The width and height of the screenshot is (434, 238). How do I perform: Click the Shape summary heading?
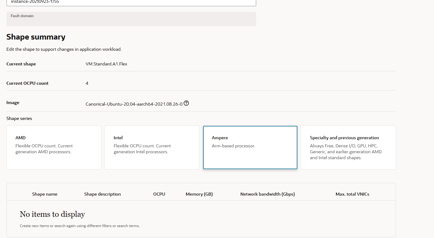(36, 37)
